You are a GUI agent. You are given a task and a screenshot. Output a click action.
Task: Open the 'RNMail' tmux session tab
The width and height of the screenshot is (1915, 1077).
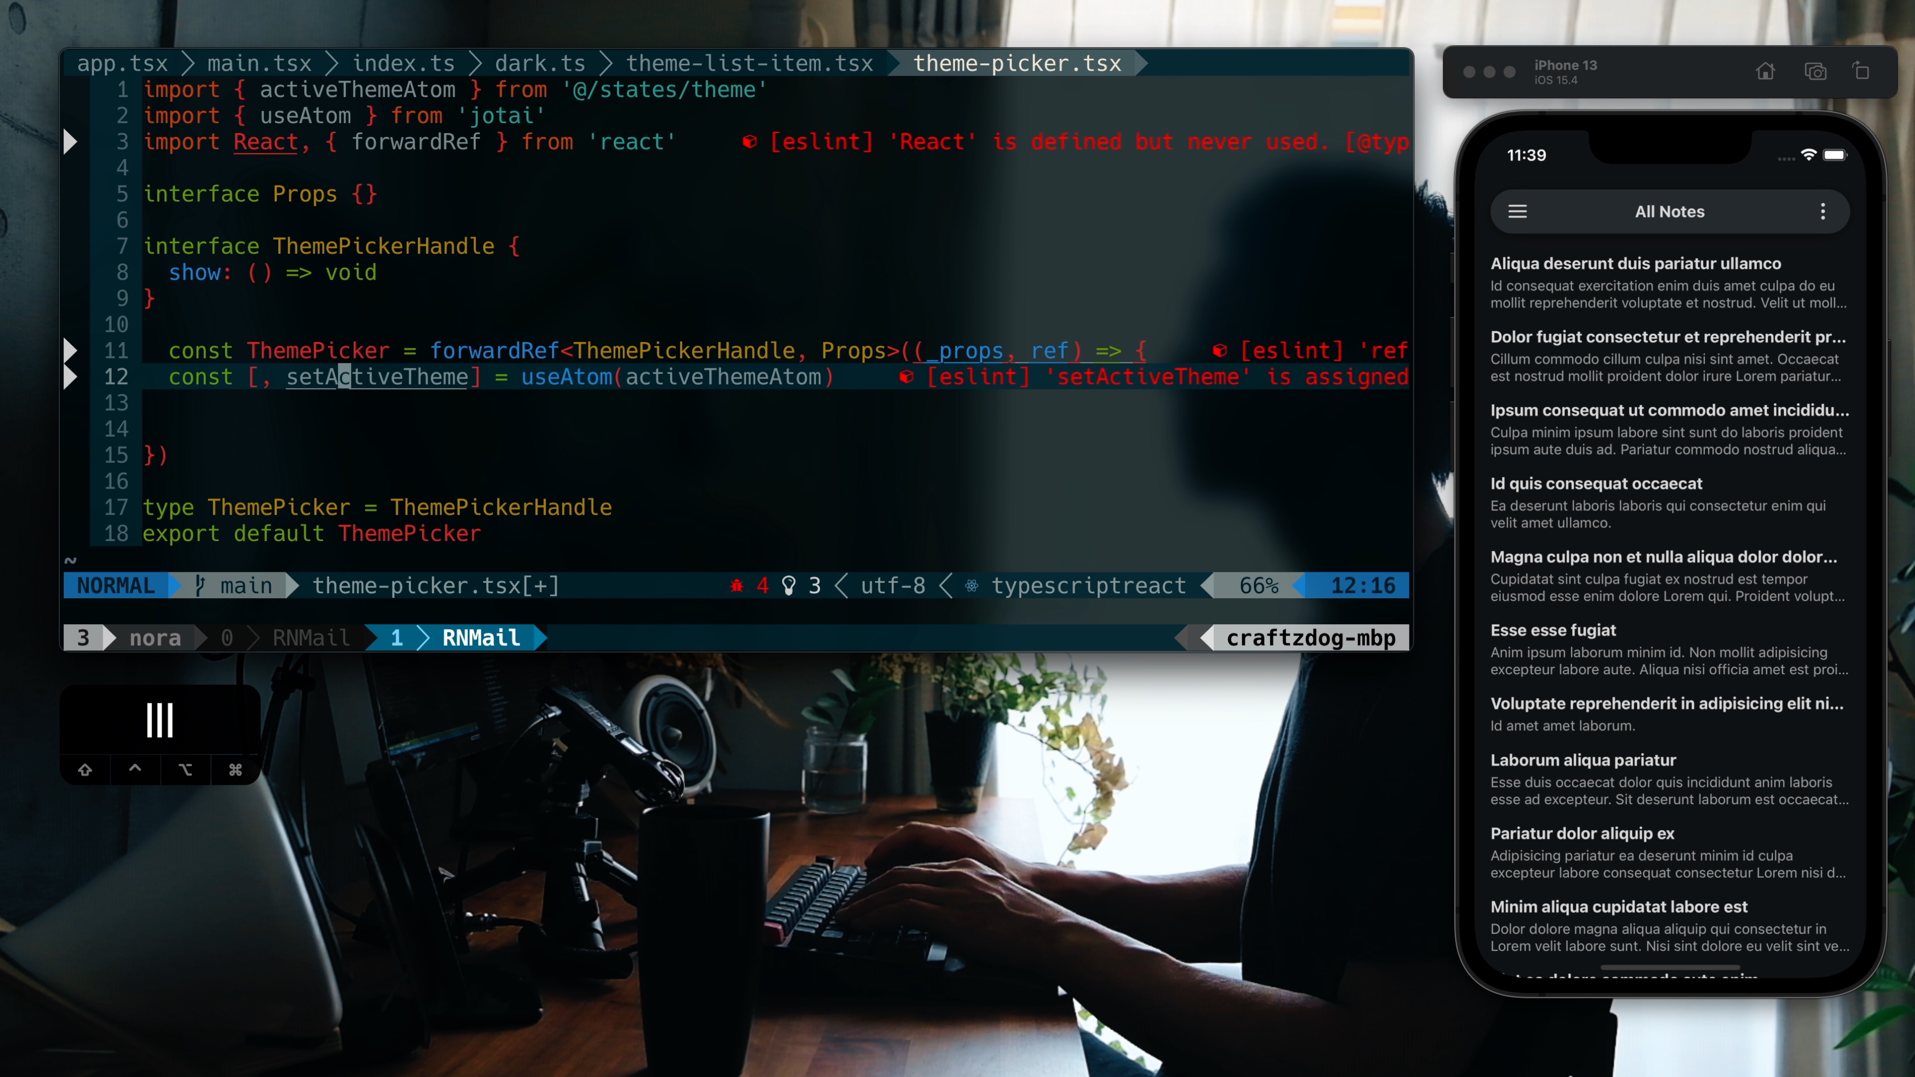click(481, 638)
